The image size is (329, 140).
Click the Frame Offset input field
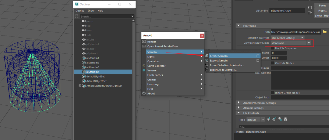pos(279,58)
